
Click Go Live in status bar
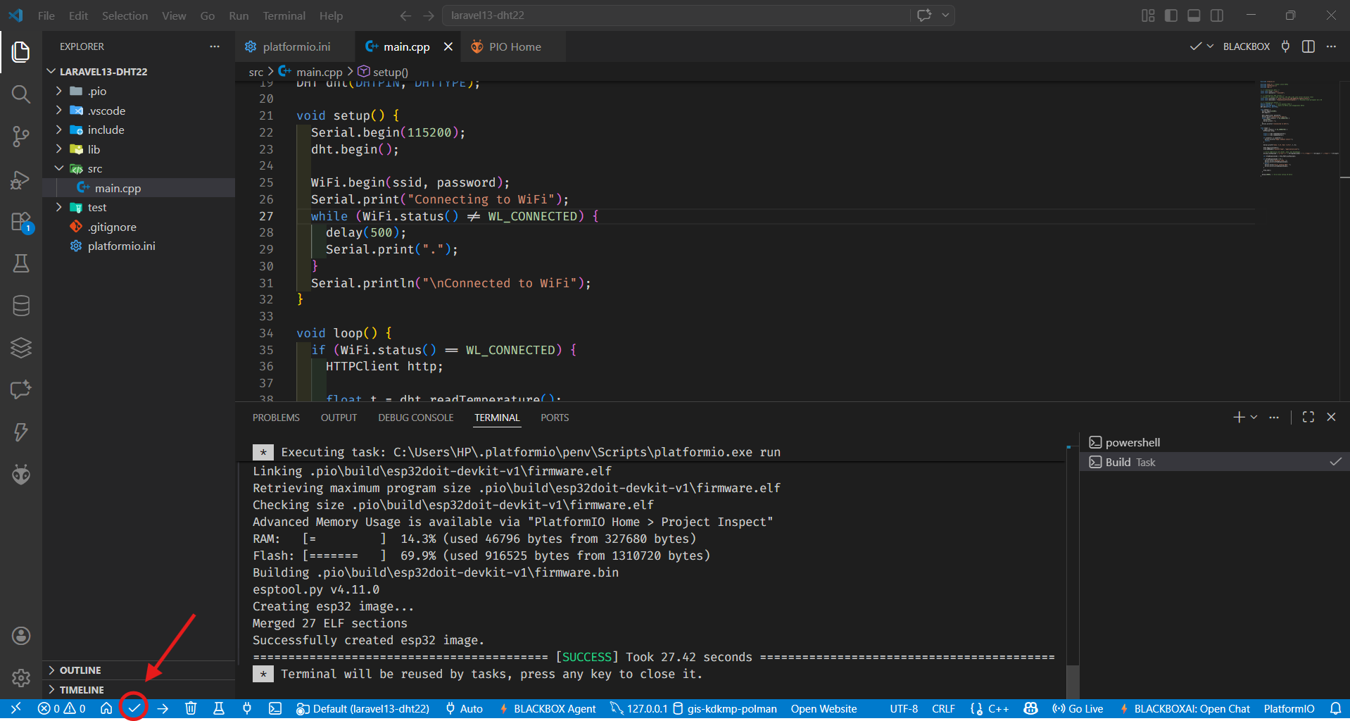click(1078, 708)
